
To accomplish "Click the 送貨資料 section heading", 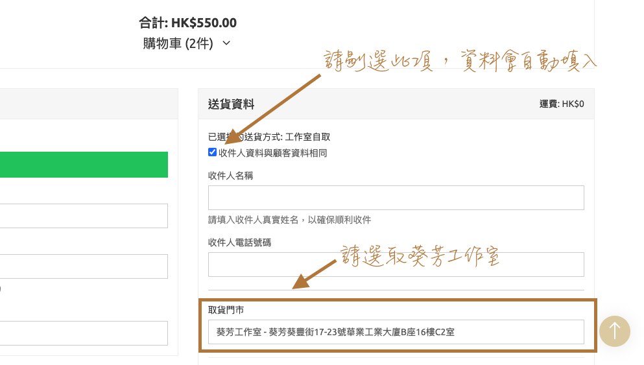I will coord(231,104).
